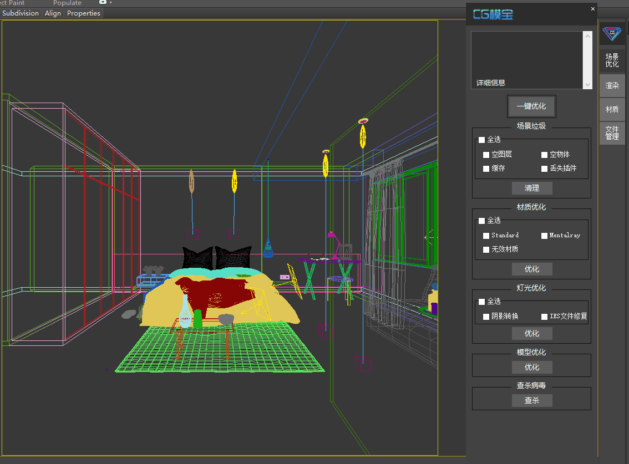Click the CG模宝 diamond logo icon

(612, 34)
